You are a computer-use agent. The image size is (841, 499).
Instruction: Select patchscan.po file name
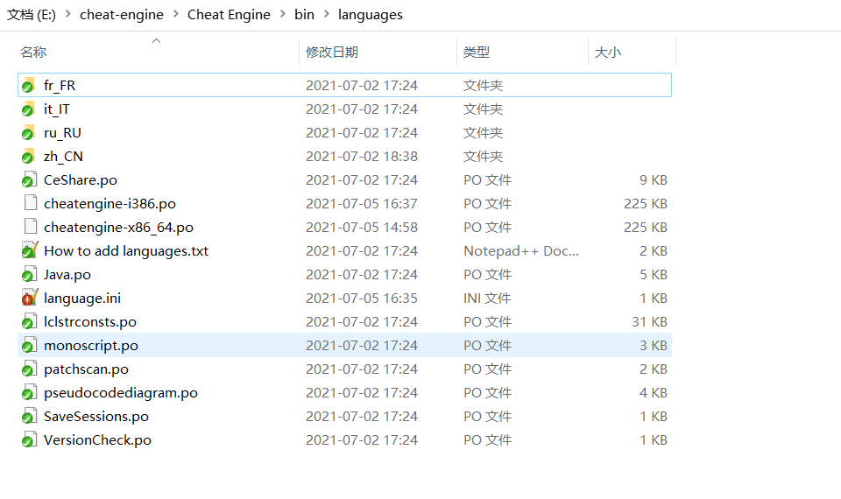(86, 369)
